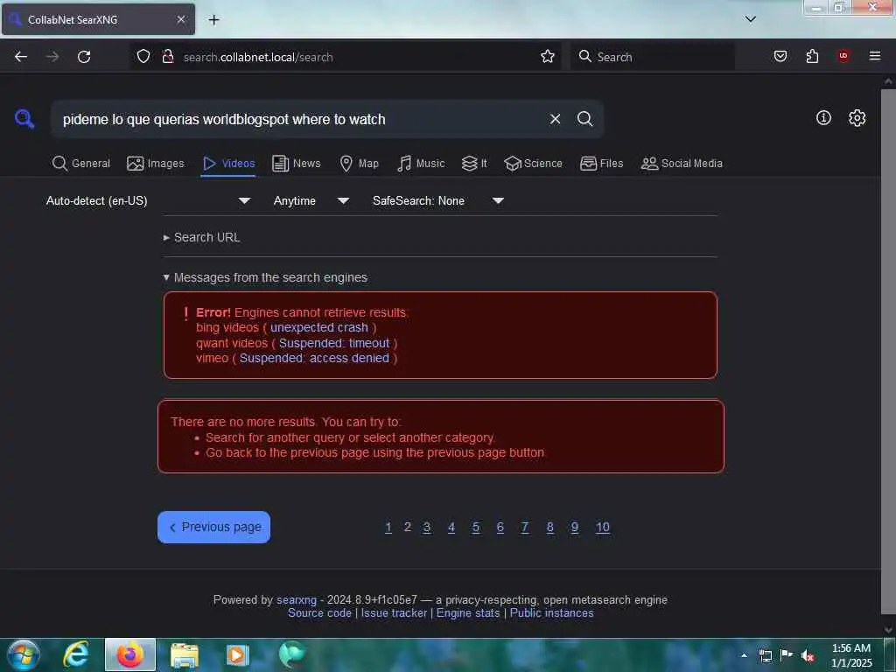
Task: Go to results page 5
Action: click(x=475, y=527)
